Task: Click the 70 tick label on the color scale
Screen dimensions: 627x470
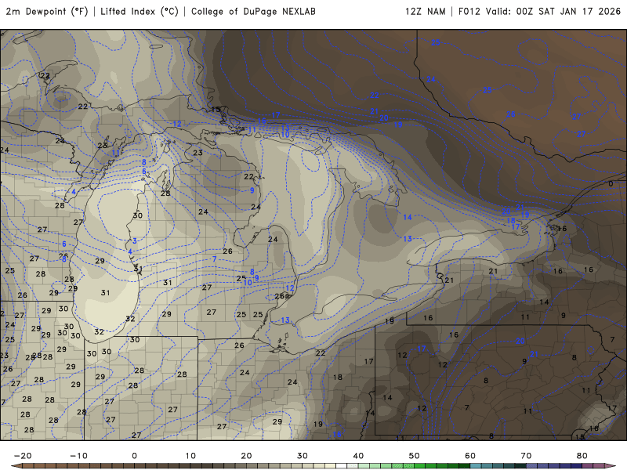Action: [526, 456]
